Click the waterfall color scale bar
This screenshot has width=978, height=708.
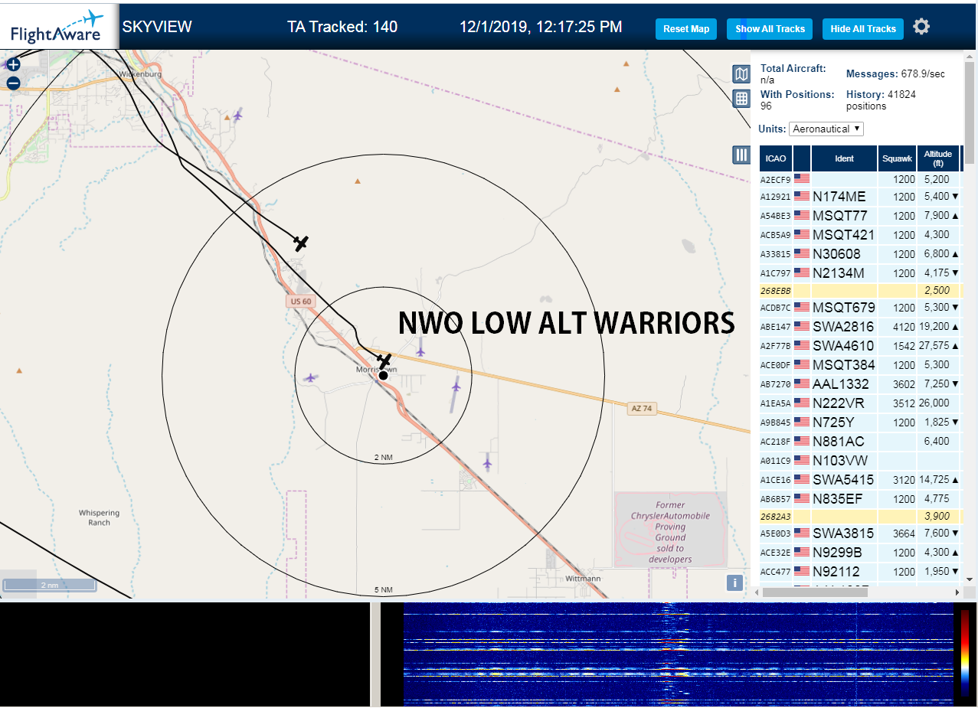965,653
